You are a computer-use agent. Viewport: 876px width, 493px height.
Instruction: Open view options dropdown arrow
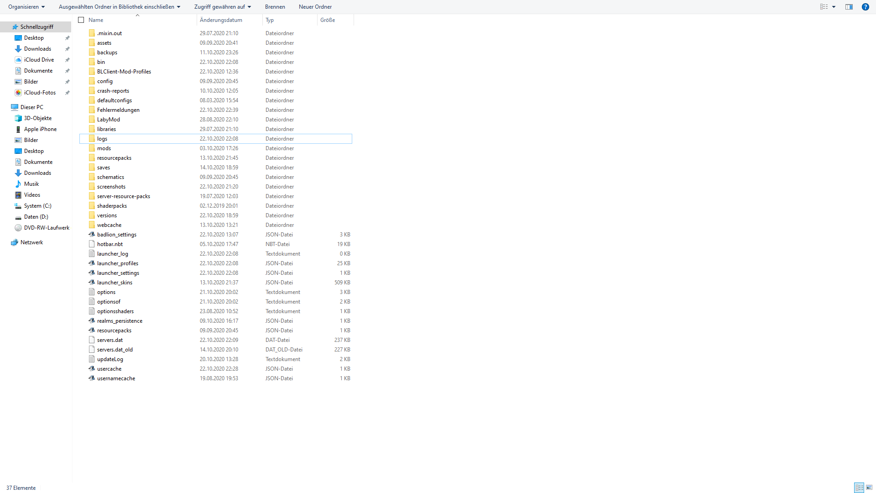834,7
